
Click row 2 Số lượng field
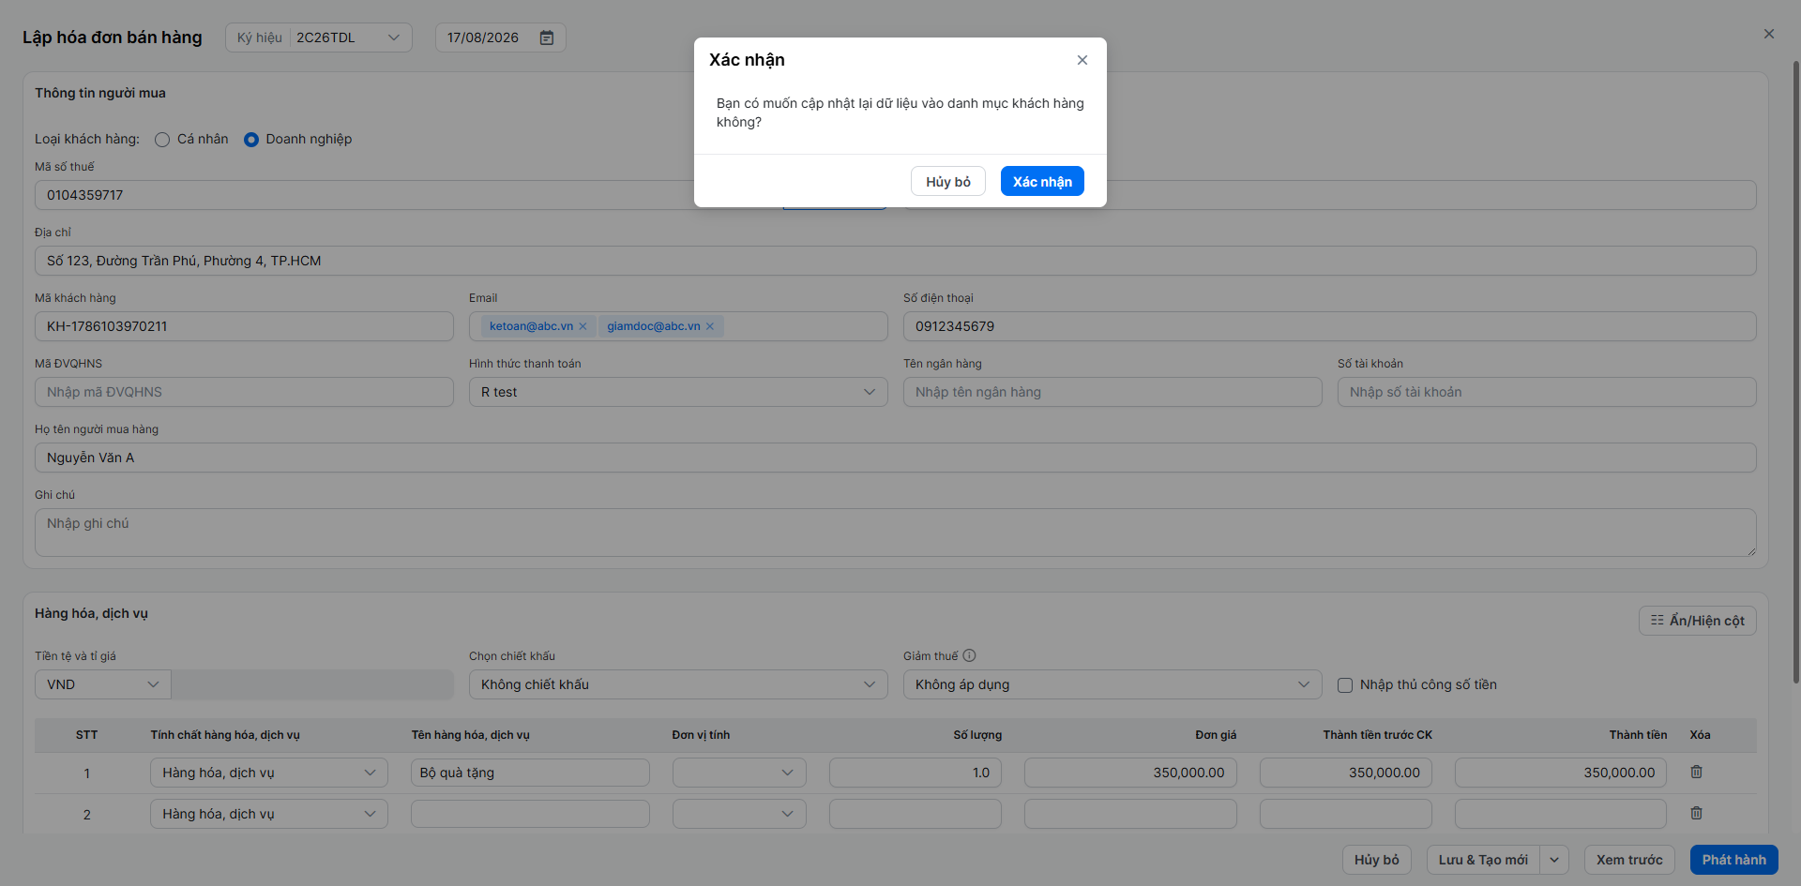pos(916,814)
